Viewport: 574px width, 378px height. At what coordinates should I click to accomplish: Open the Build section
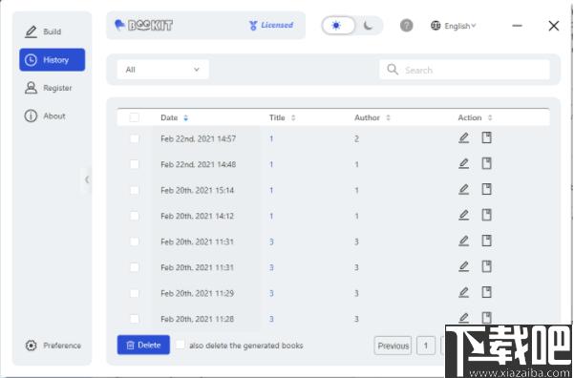(x=52, y=31)
